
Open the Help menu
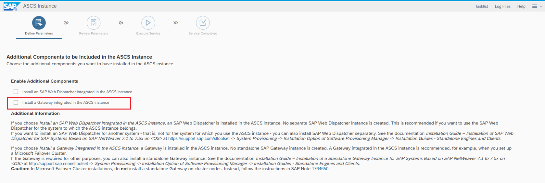click(521, 6)
